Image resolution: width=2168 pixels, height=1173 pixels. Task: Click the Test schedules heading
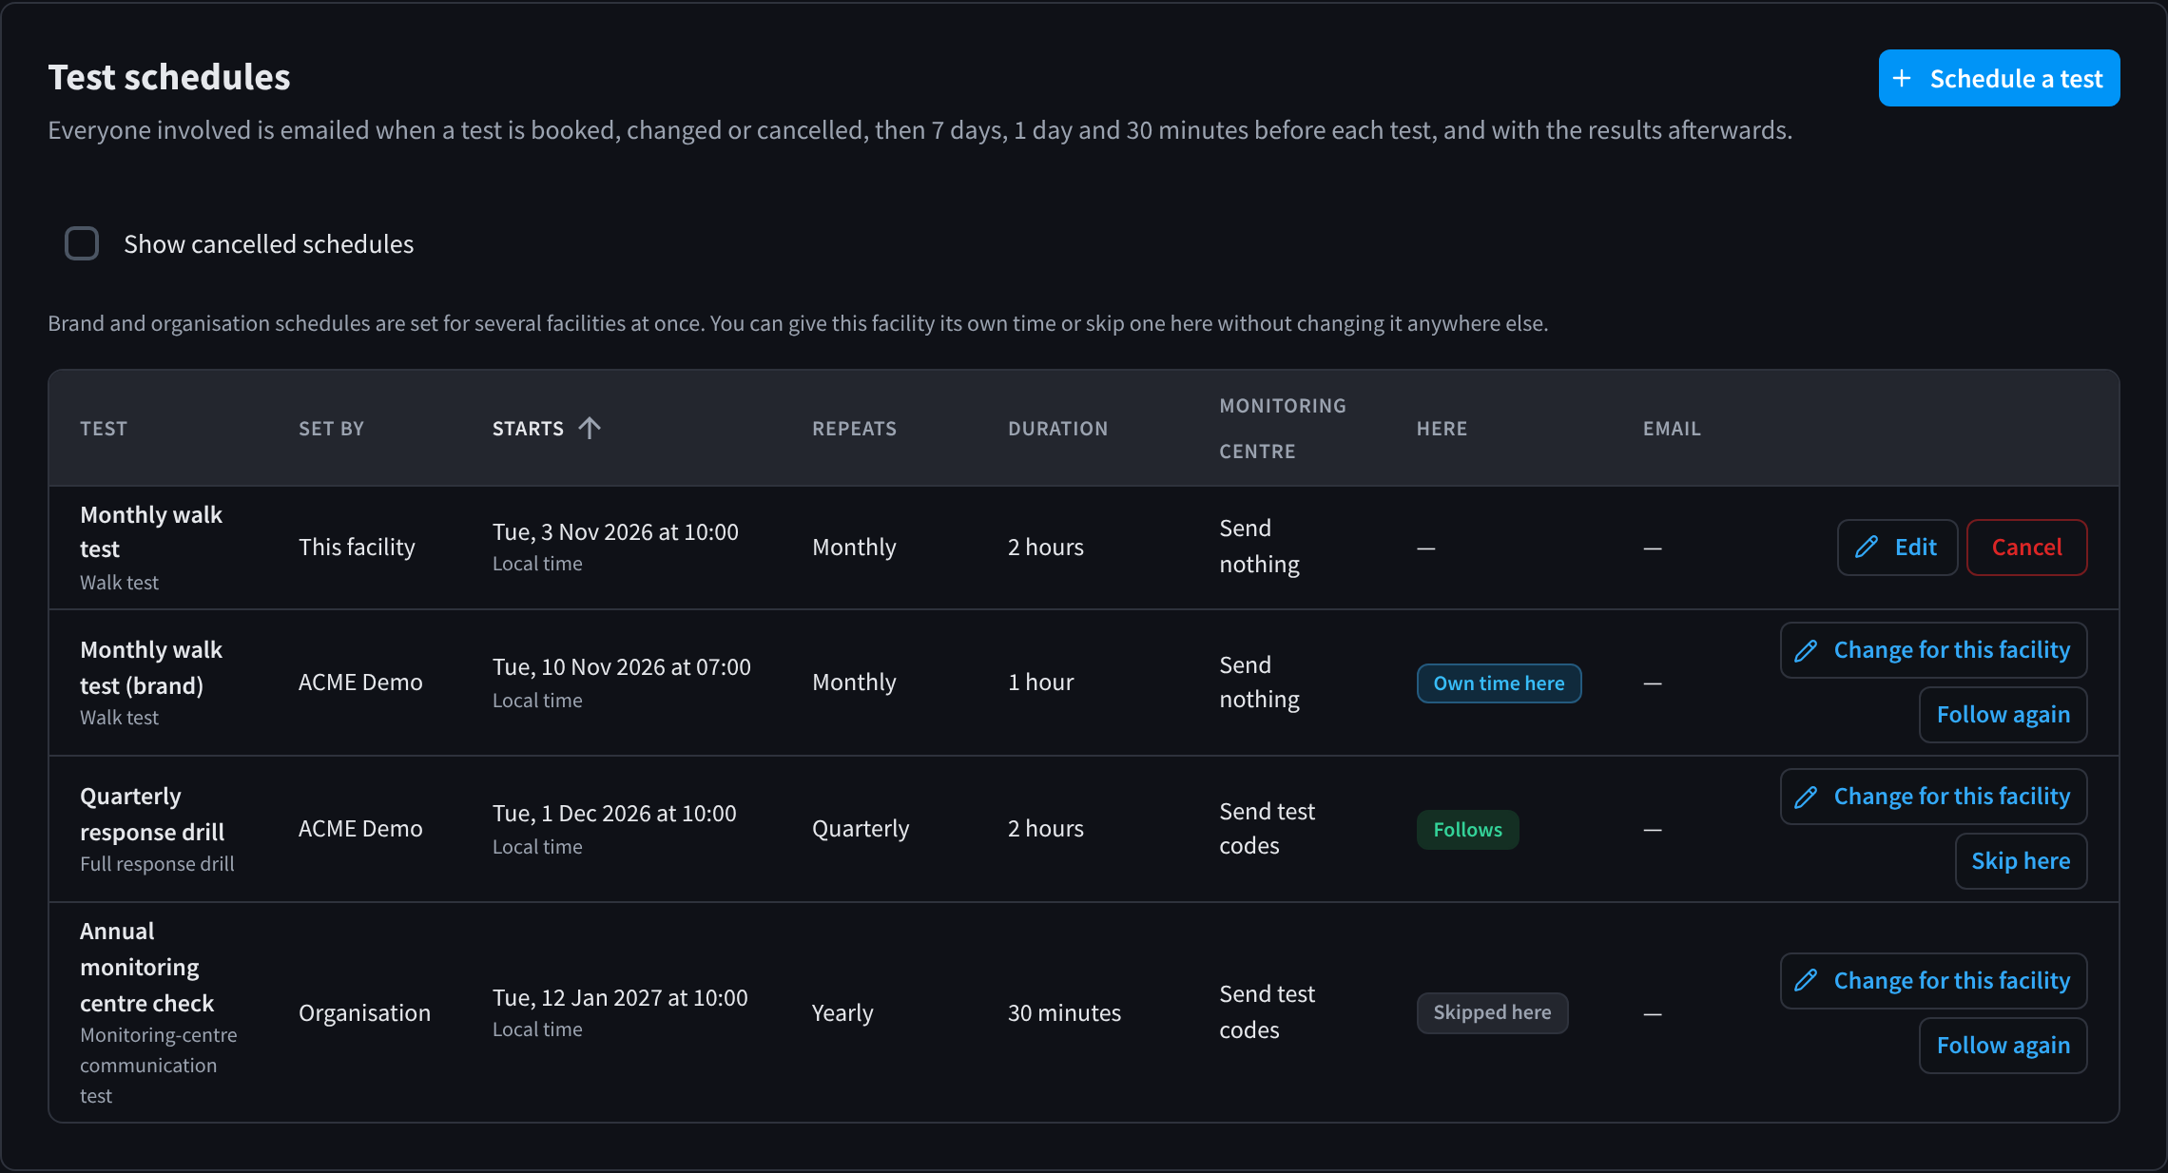click(169, 77)
